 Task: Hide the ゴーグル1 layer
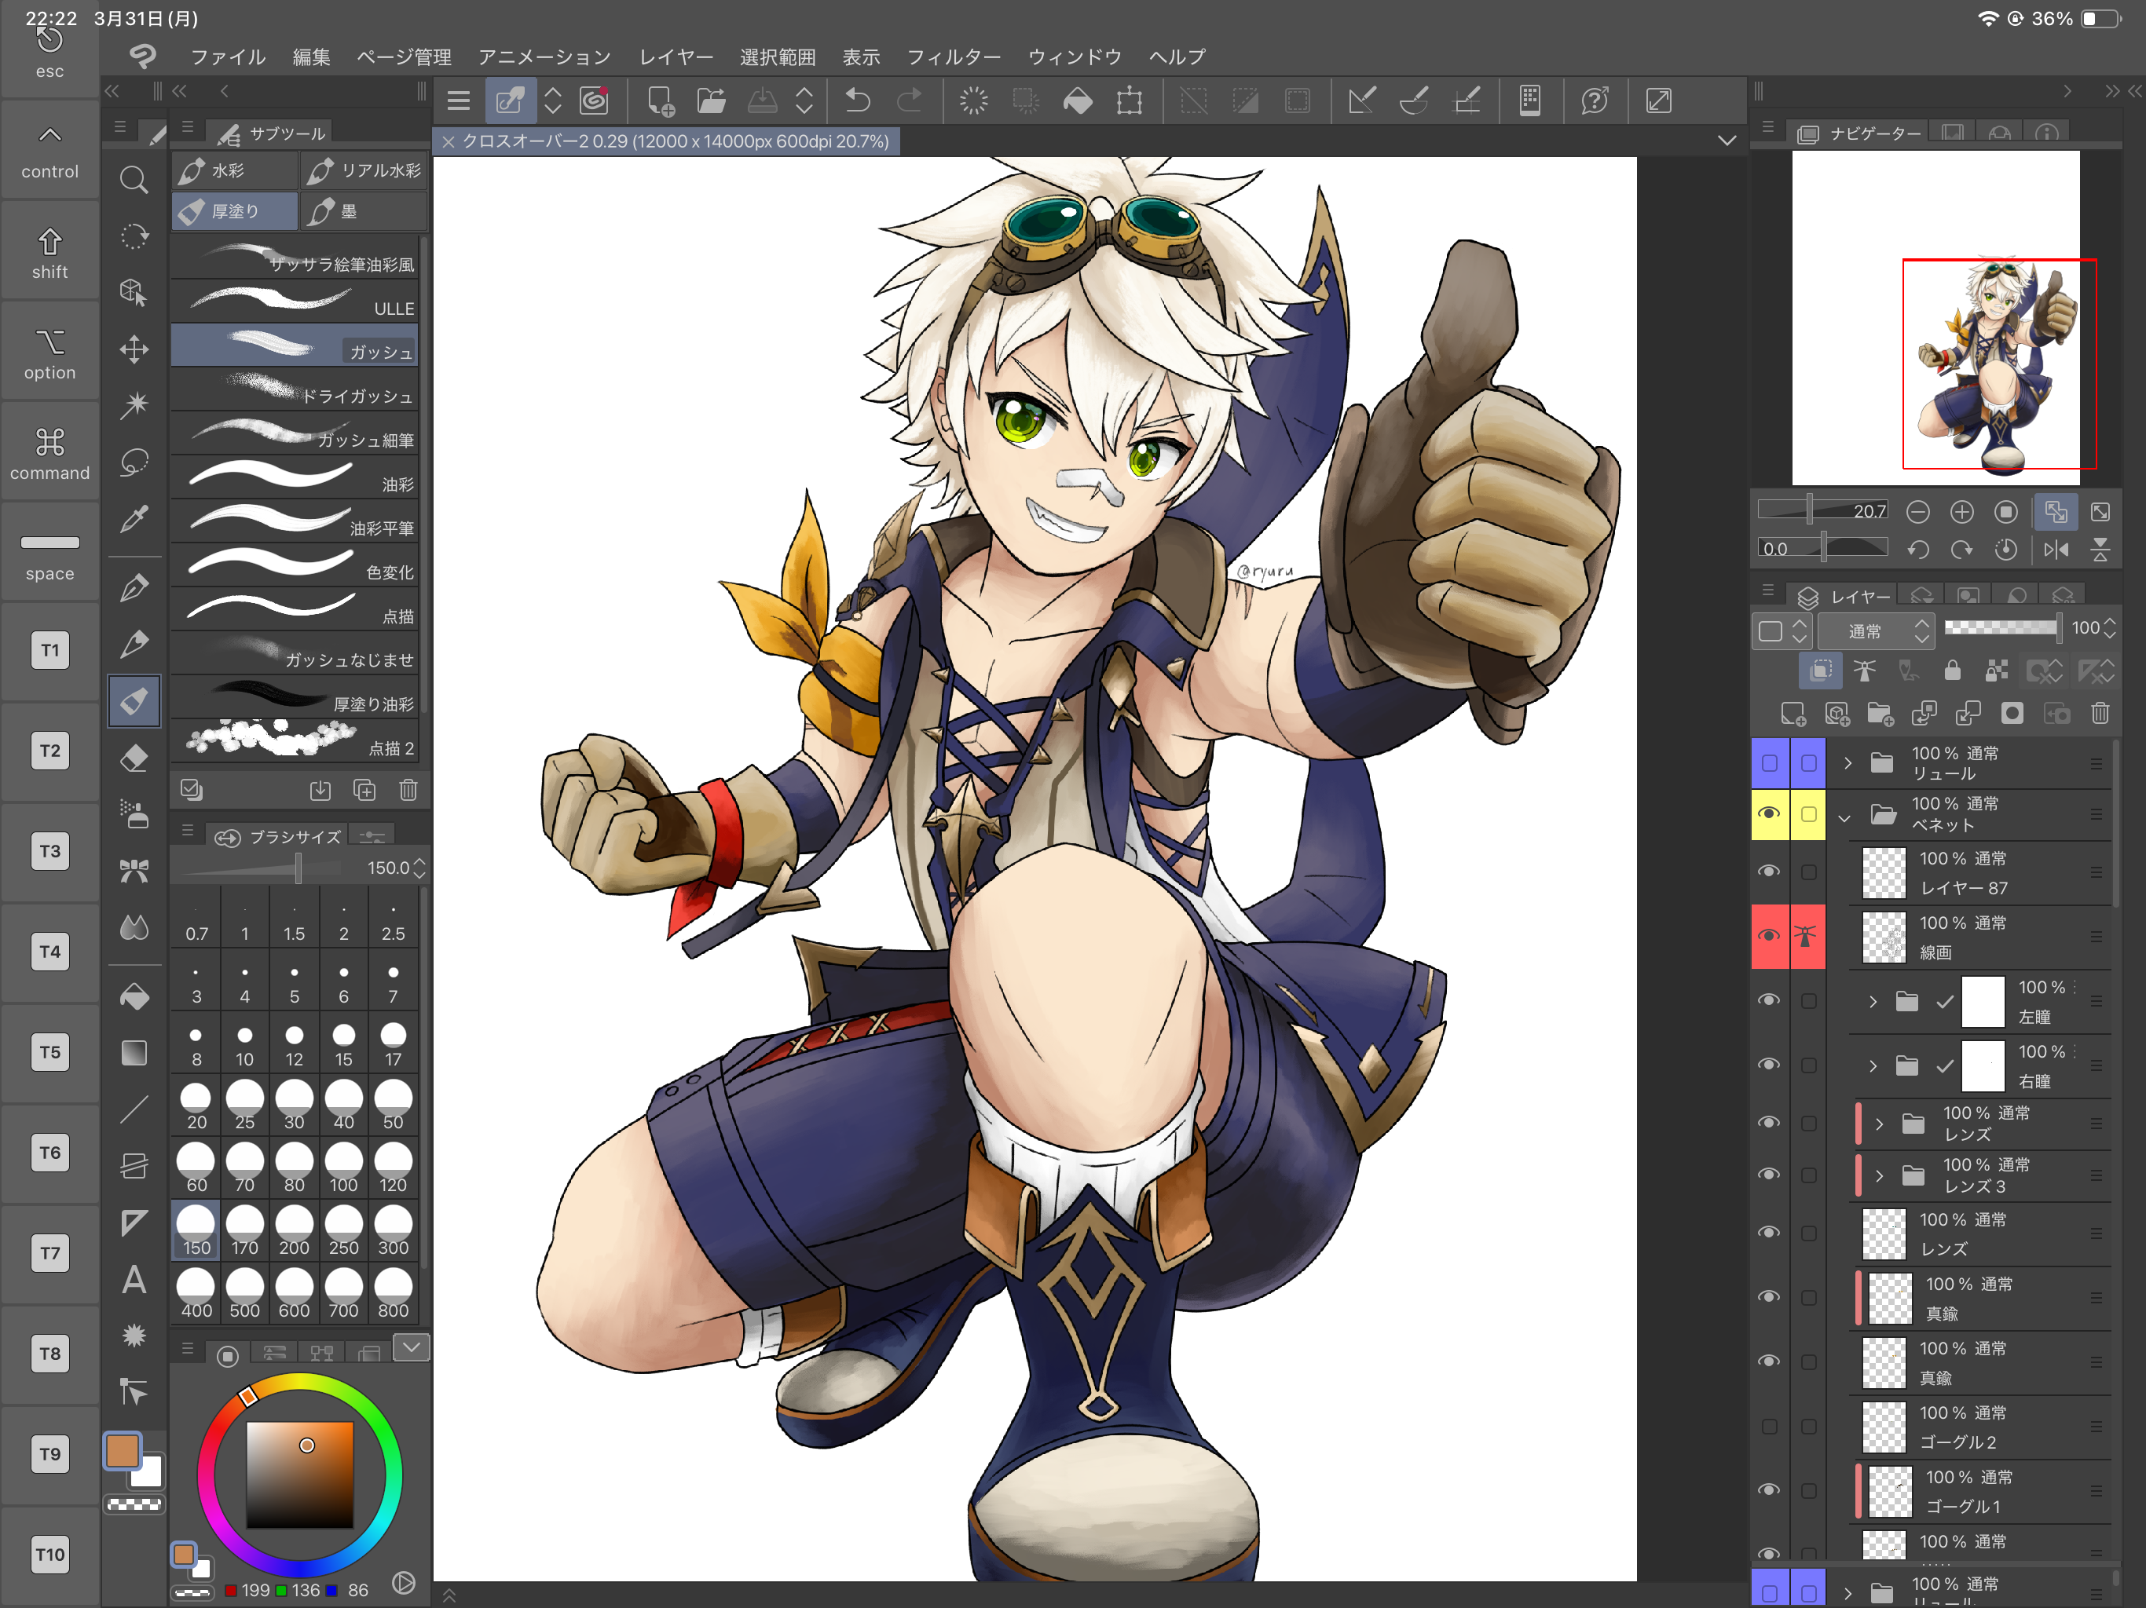click(x=1770, y=1491)
